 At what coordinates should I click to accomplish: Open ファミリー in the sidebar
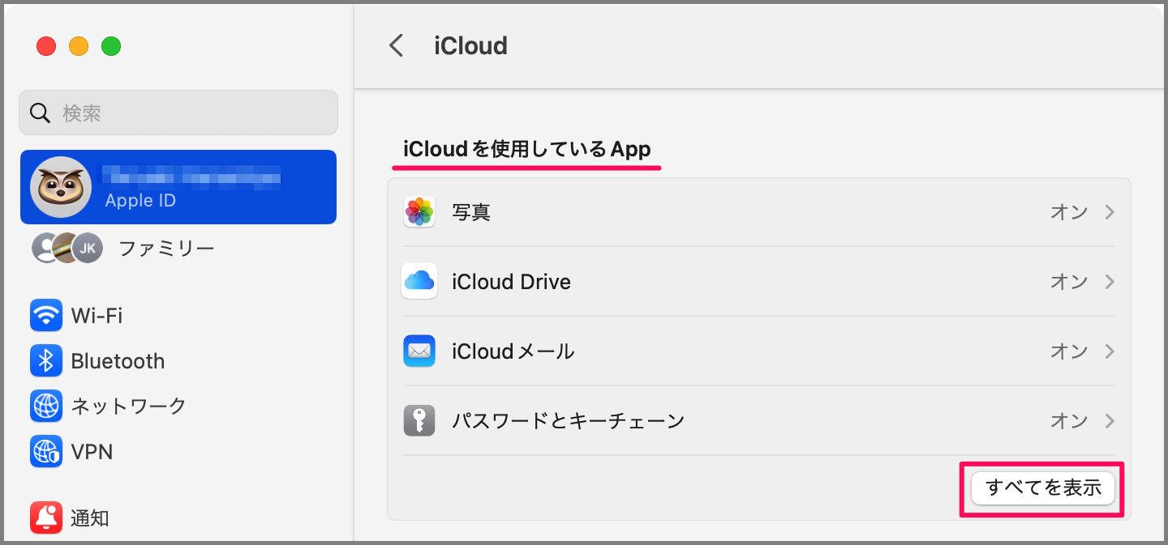pyautogui.click(x=178, y=248)
